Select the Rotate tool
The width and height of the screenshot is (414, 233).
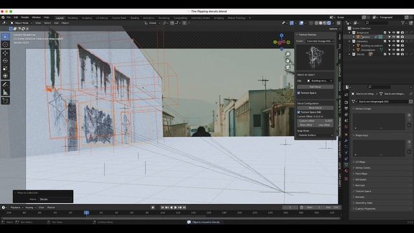[5, 61]
